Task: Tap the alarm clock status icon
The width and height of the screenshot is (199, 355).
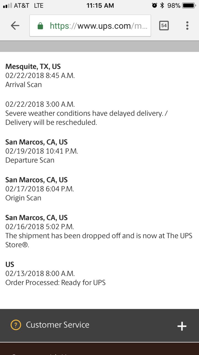Action: coord(154,5)
